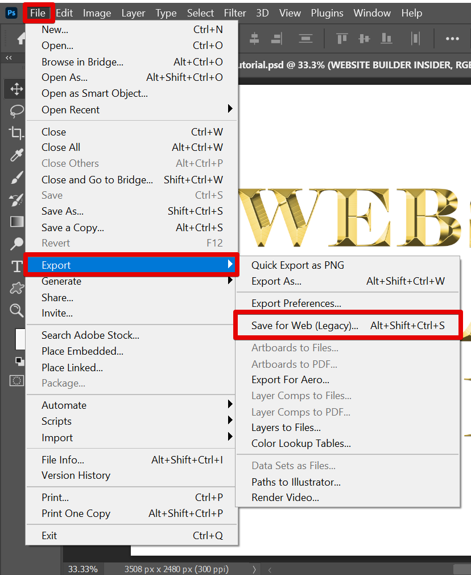Image resolution: width=471 pixels, height=575 pixels.
Task: Open the Edit menu
Action: pos(64,13)
